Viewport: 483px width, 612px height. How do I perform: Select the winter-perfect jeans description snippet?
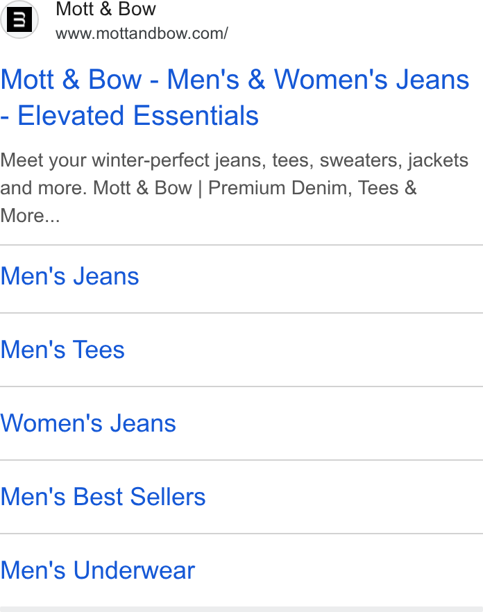[x=235, y=188]
